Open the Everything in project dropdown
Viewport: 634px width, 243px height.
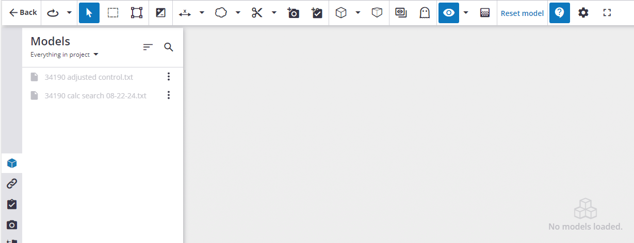(64, 55)
